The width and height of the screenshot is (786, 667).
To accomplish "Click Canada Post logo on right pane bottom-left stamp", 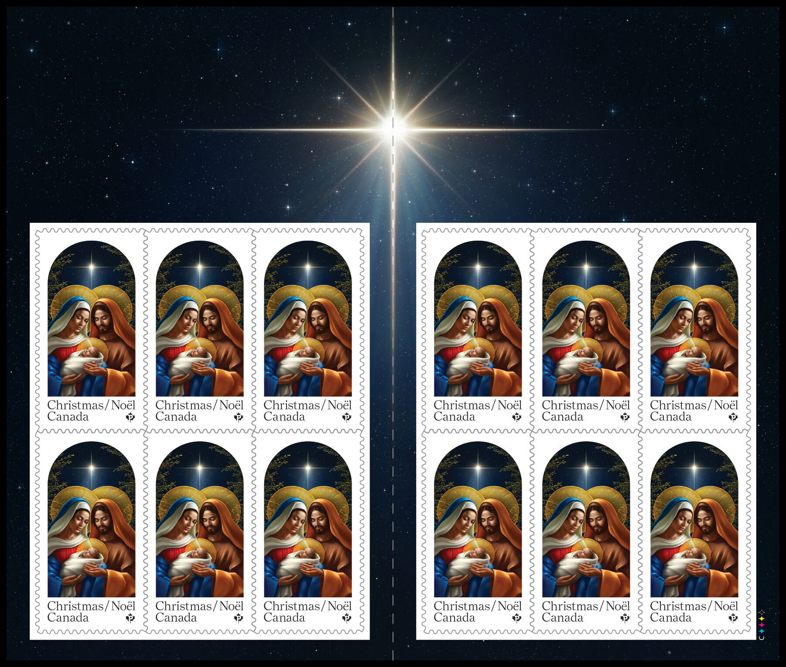I will point(517,618).
